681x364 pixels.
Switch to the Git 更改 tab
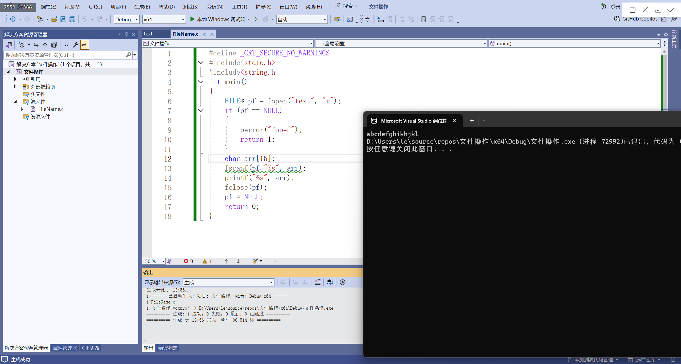pyautogui.click(x=91, y=348)
